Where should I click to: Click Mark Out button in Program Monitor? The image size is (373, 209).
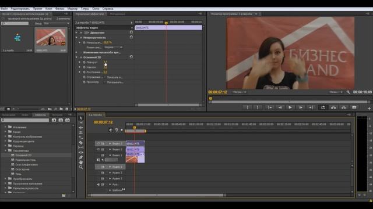[x=258, y=107]
